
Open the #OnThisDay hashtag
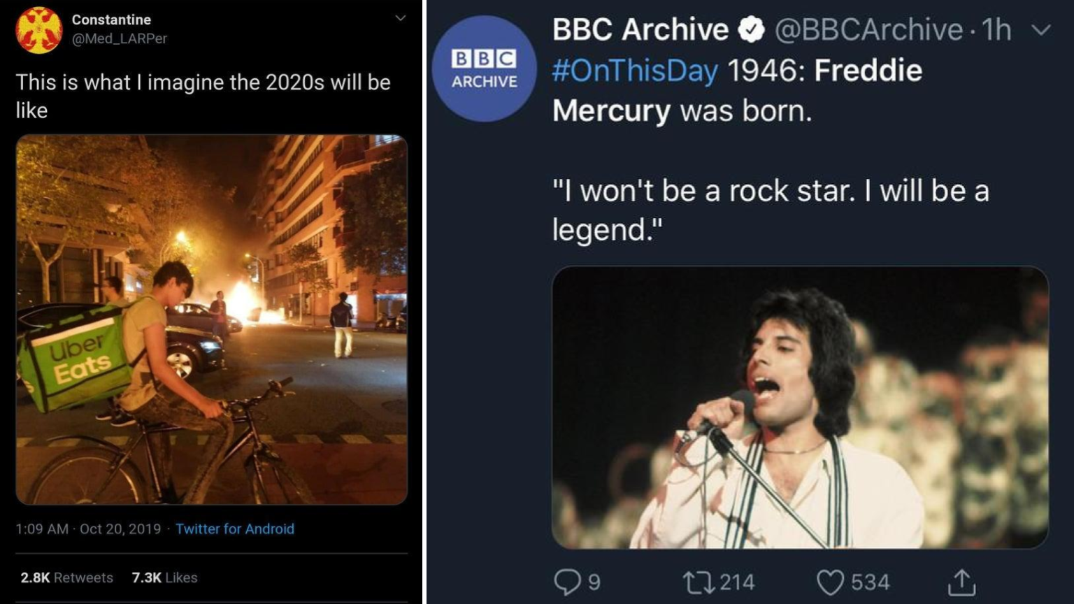pos(631,70)
